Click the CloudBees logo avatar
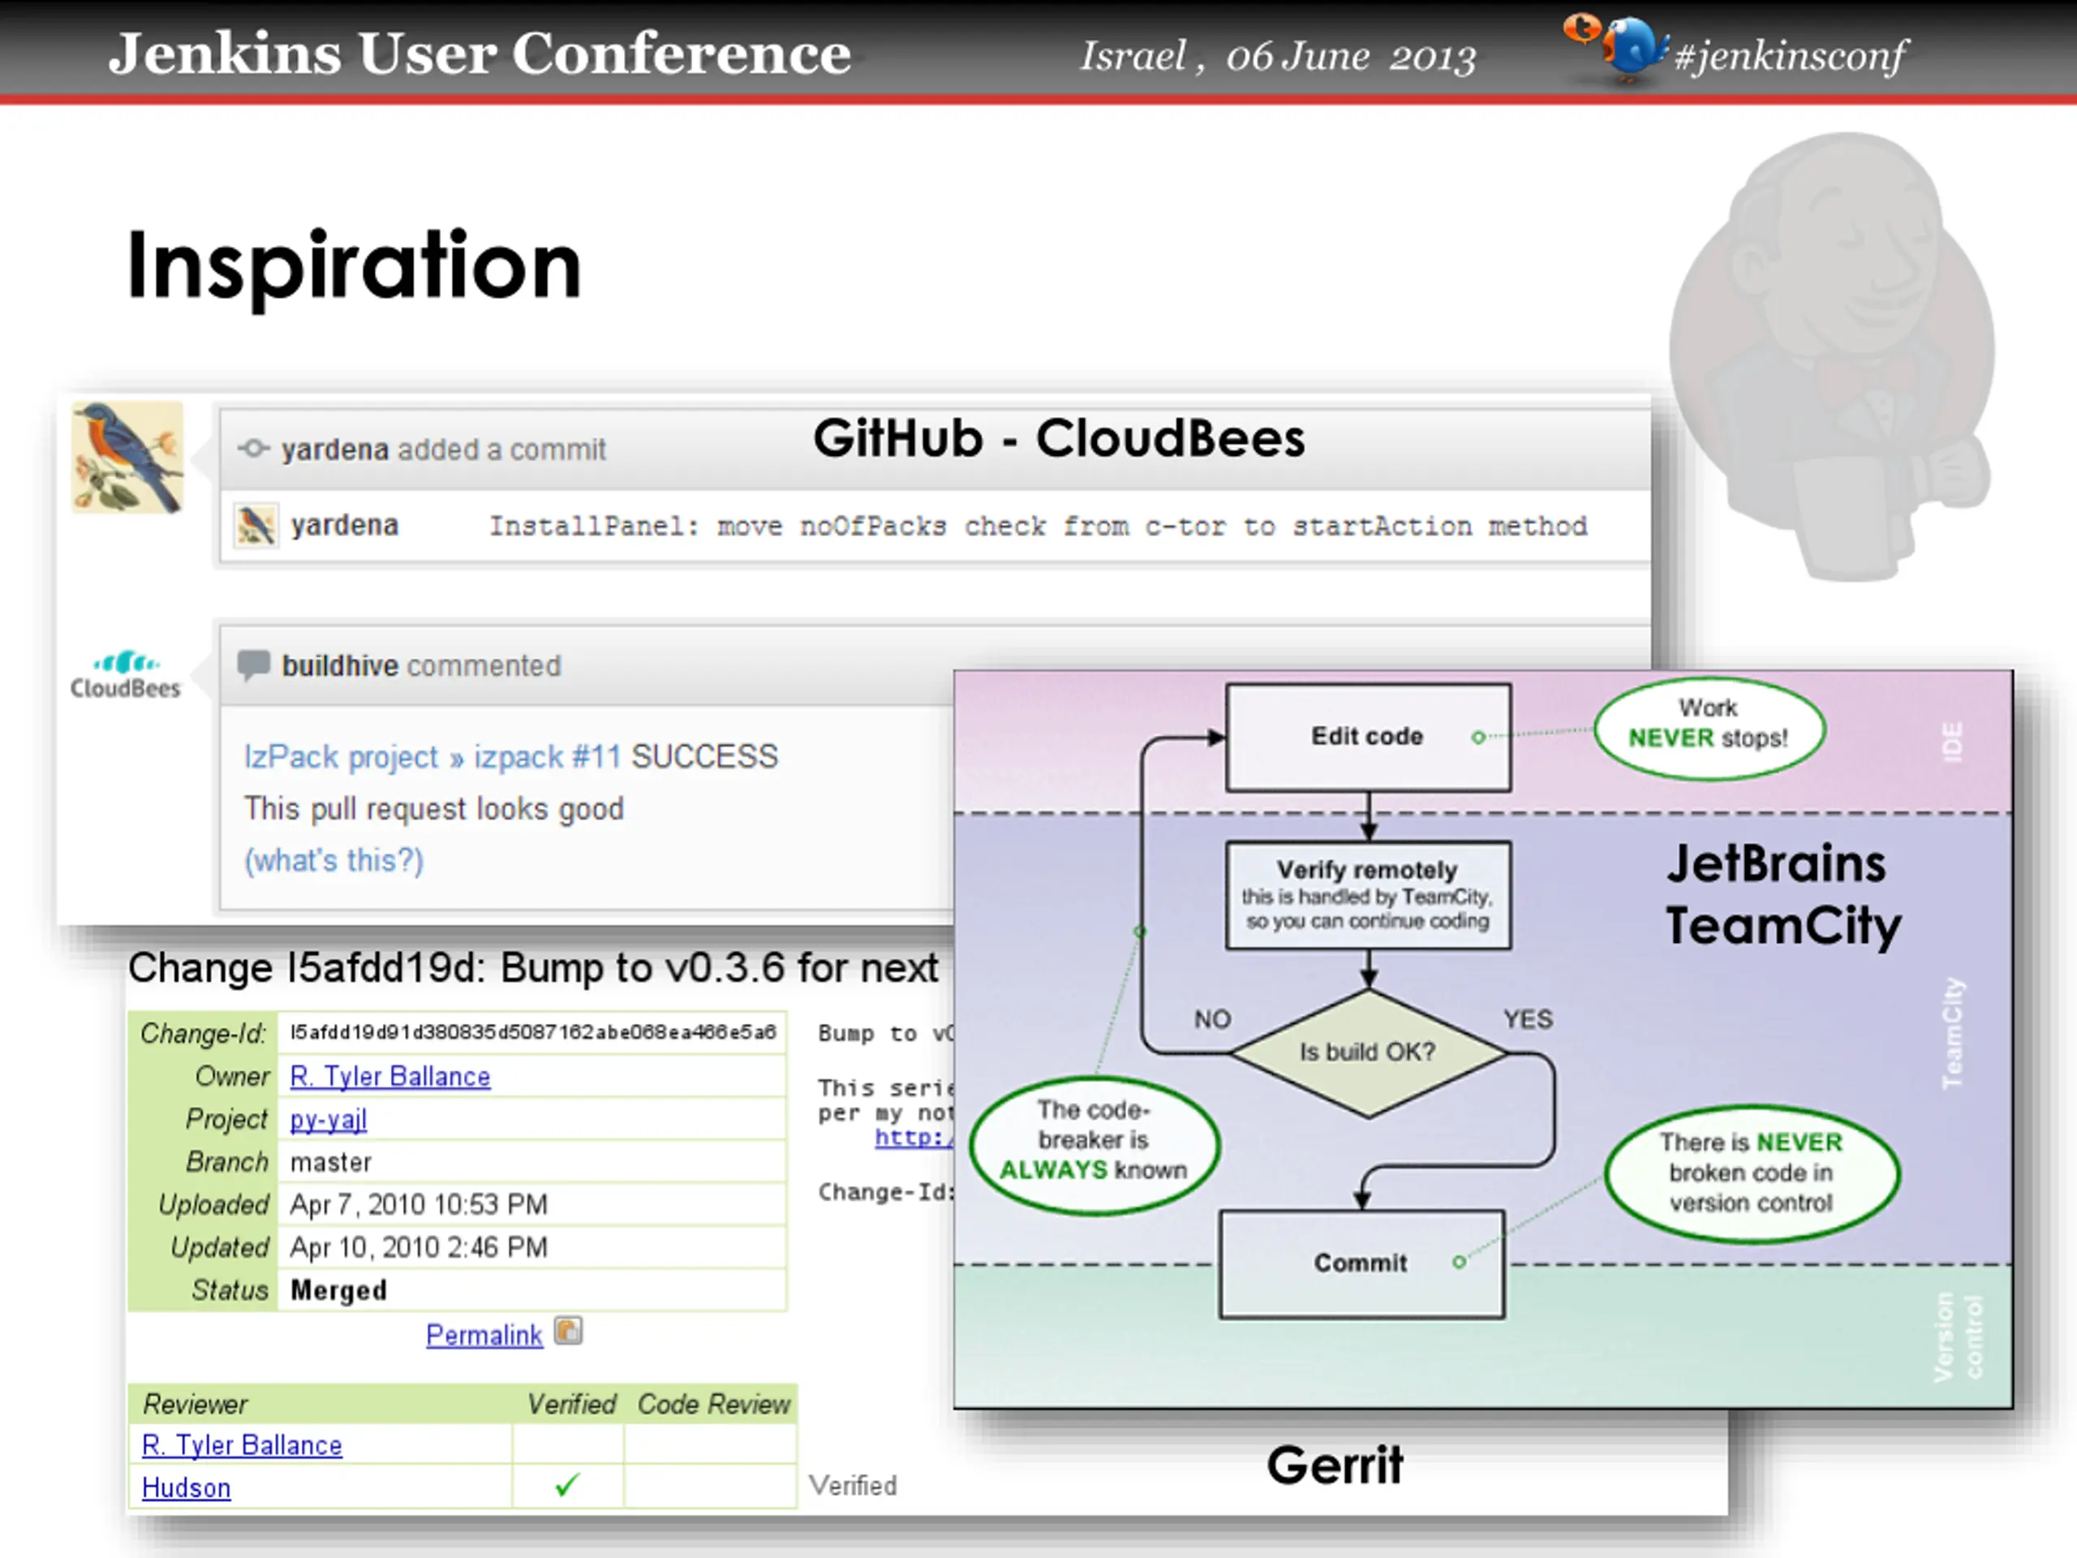 (125, 675)
